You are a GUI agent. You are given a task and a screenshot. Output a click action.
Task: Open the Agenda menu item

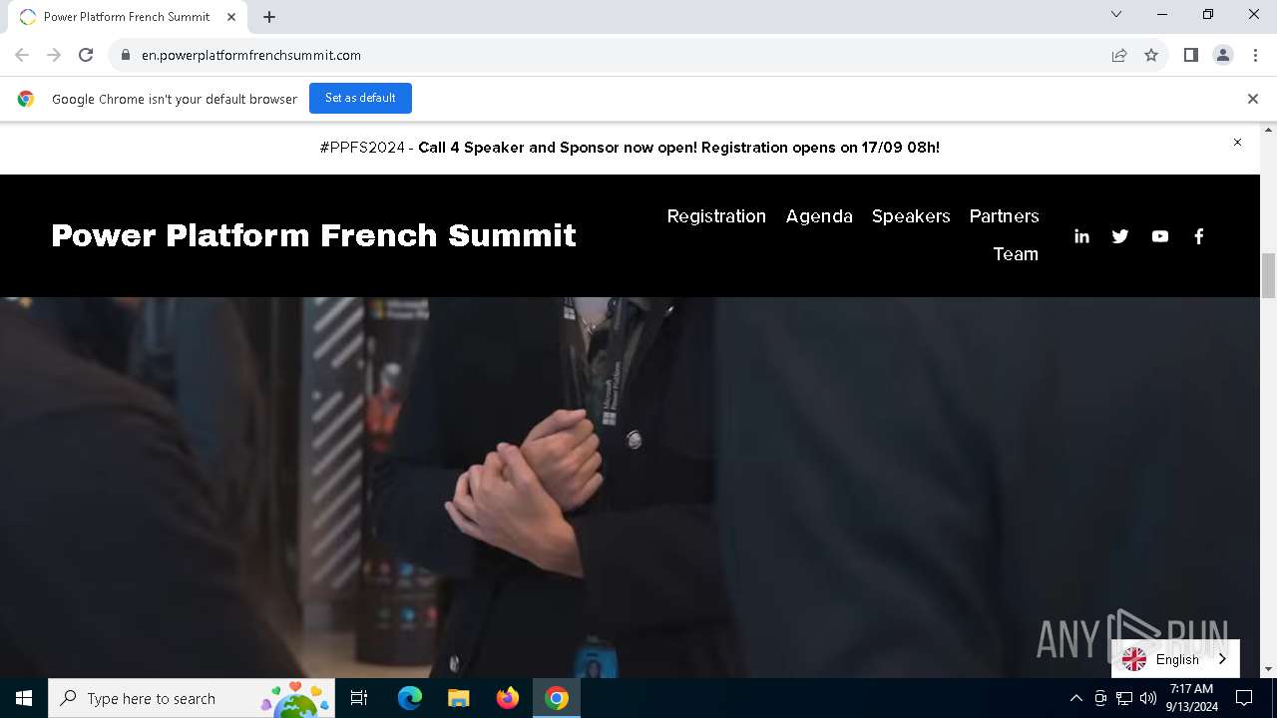819,216
